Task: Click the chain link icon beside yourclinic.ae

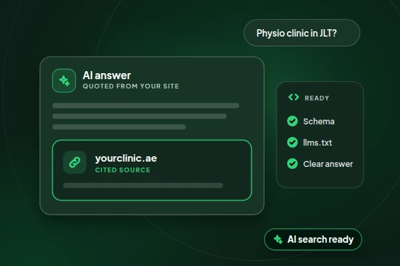Action: coord(75,162)
